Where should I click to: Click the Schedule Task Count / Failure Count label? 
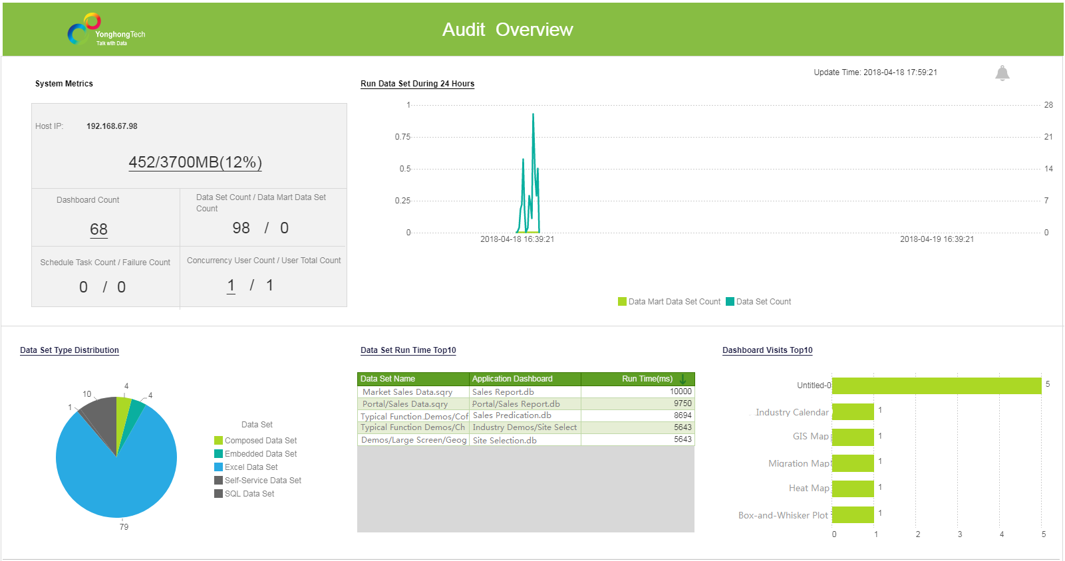pos(105,263)
